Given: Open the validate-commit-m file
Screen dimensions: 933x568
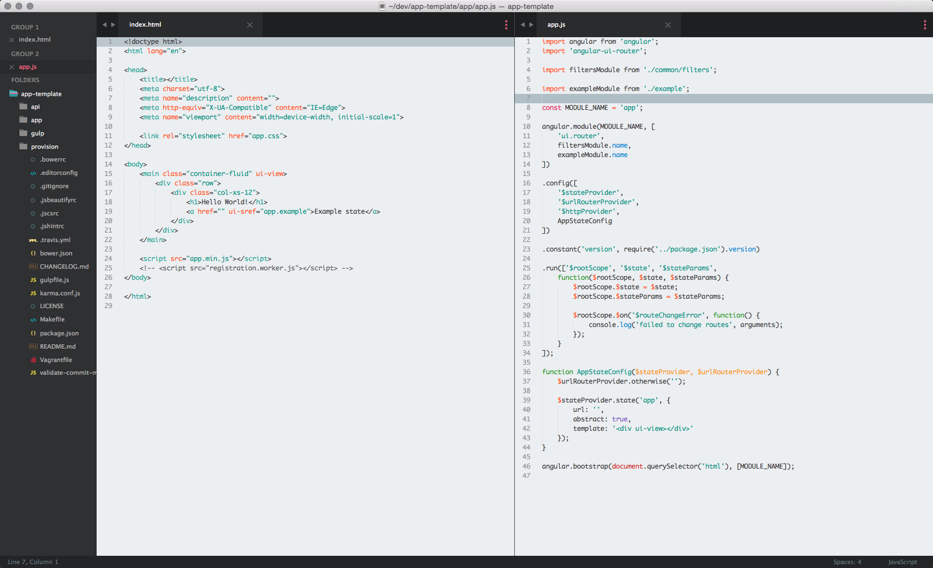Looking at the screenshot, I should [68, 373].
